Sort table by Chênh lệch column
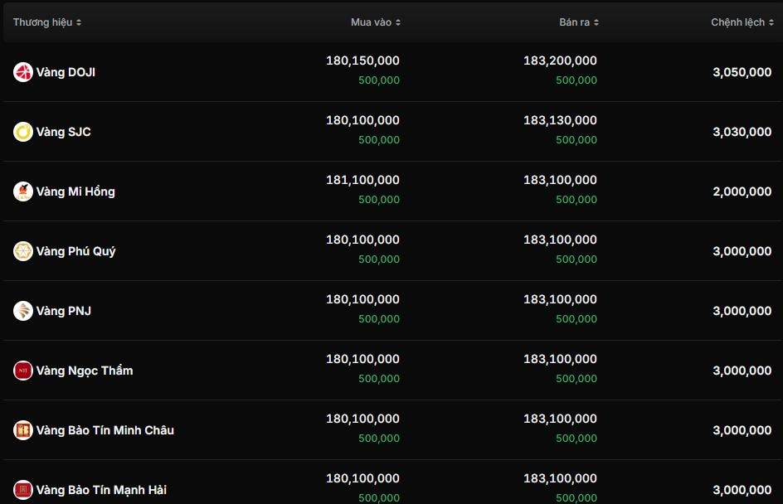The width and height of the screenshot is (783, 504). coord(742,22)
